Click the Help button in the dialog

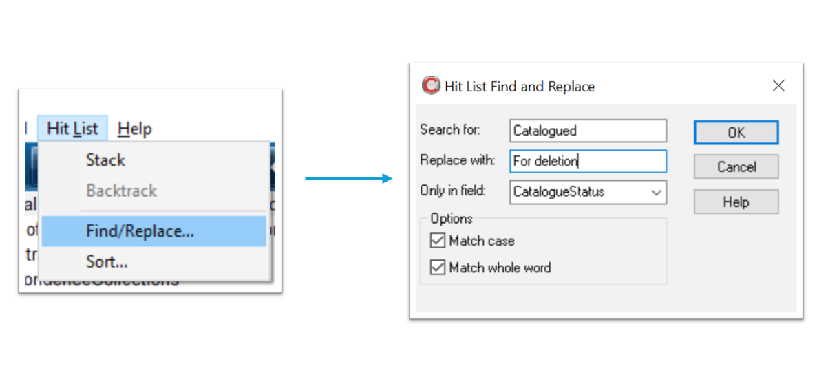[736, 202]
